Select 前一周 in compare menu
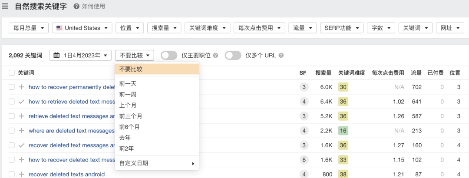Image resolution: width=469 pixels, height=178 pixels. coord(157,95)
